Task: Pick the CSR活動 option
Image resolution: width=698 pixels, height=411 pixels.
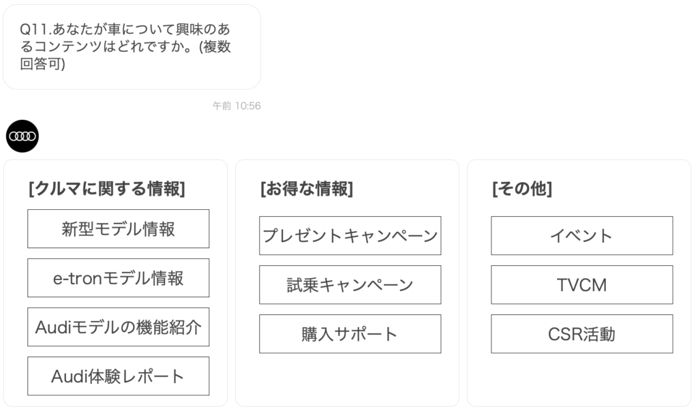Action: (582, 334)
